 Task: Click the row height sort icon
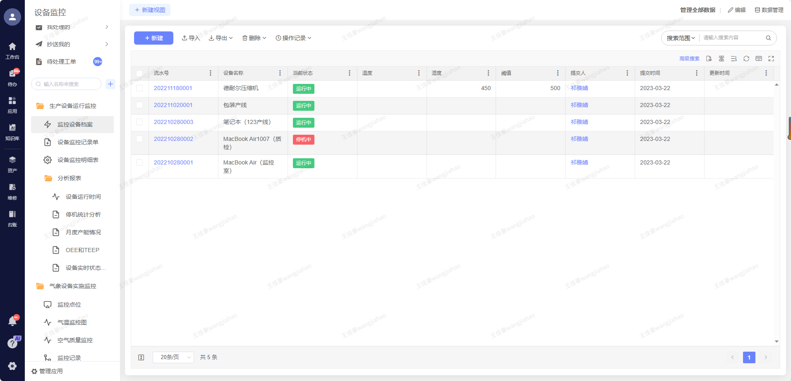point(733,59)
